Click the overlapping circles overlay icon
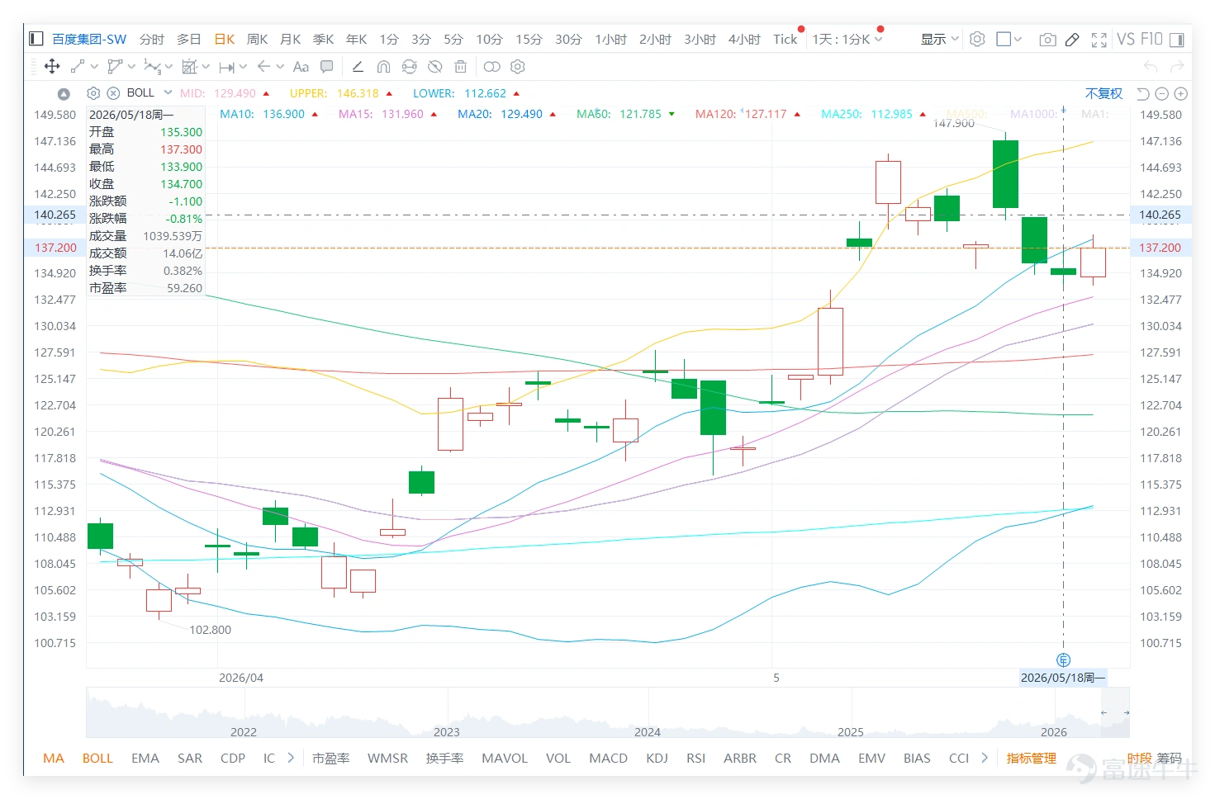Viewport: 1215px width, 799px height. point(492,67)
